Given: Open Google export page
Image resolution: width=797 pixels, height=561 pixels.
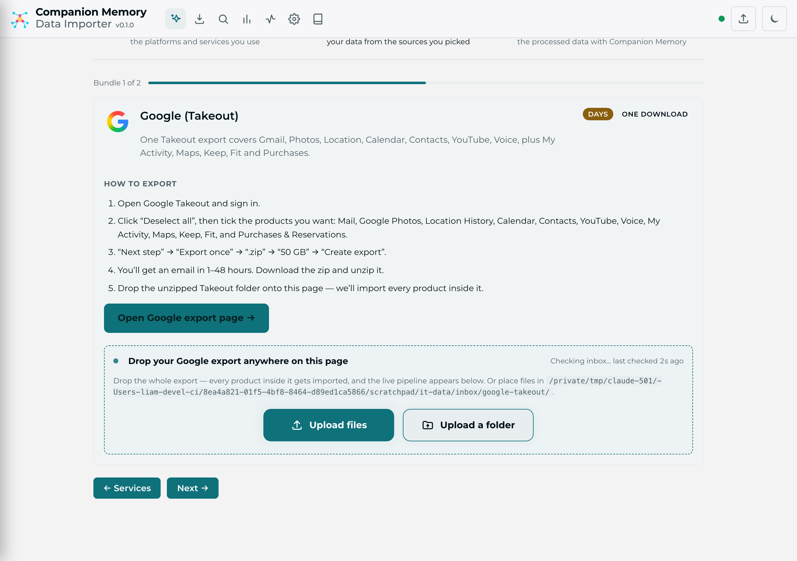Looking at the screenshot, I should click(x=186, y=318).
